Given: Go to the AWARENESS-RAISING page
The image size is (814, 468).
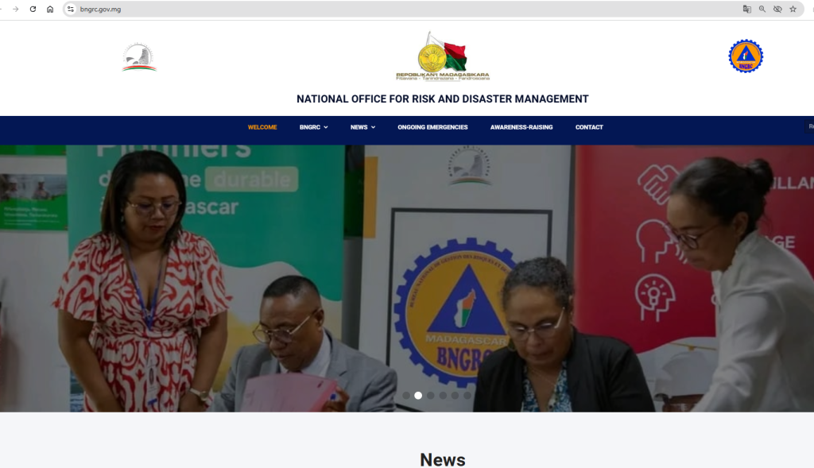Looking at the screenshot, I should point(521,127).
